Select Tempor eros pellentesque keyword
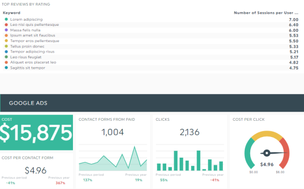Screen dimensions: 304x189 (34, 41)
